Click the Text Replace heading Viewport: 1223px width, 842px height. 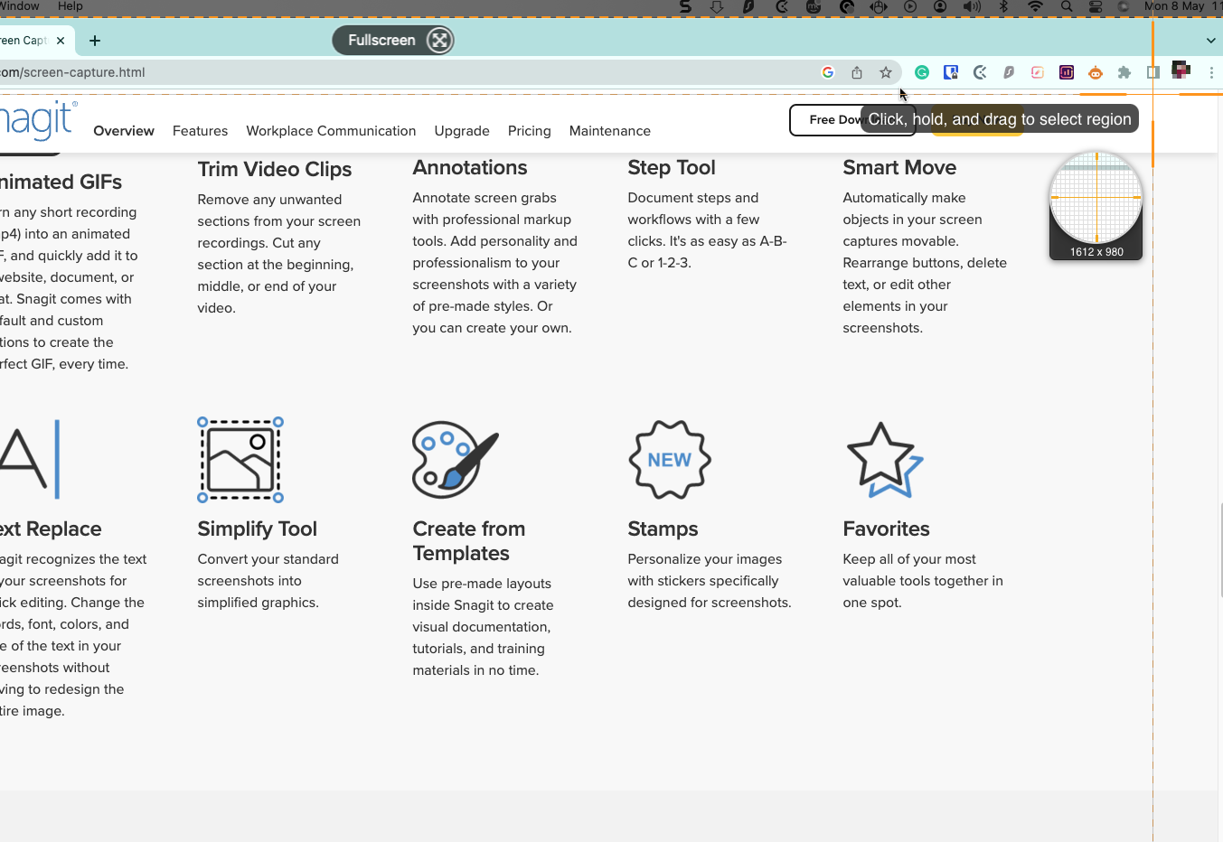click(51, 529)
